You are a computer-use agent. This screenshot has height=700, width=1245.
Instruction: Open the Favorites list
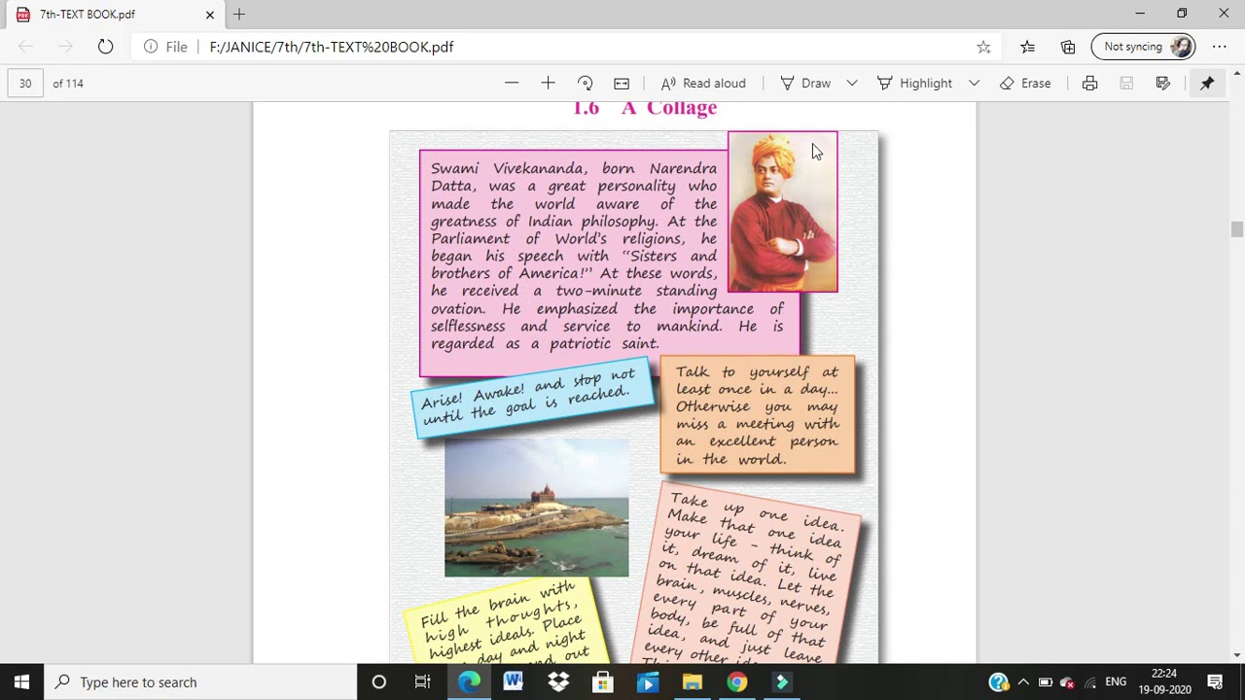1028,47
